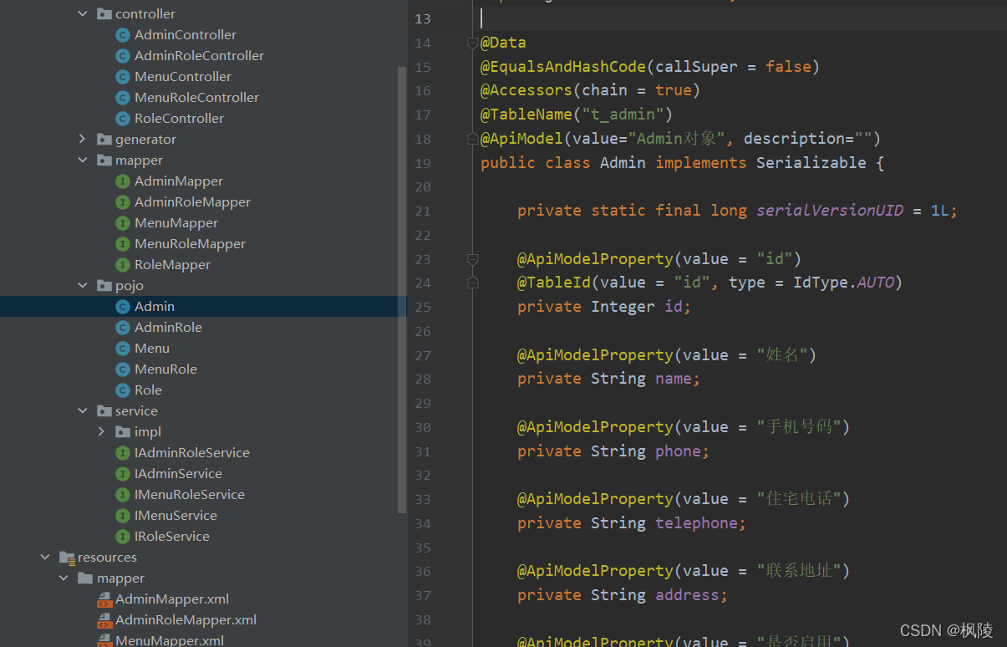Select the Admin class in pojo

click(155, 306)
